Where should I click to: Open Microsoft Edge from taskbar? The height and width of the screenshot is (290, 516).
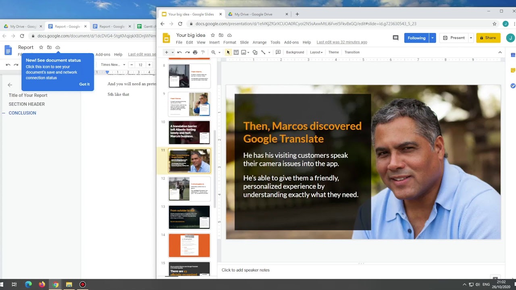(x=28, y=284)
